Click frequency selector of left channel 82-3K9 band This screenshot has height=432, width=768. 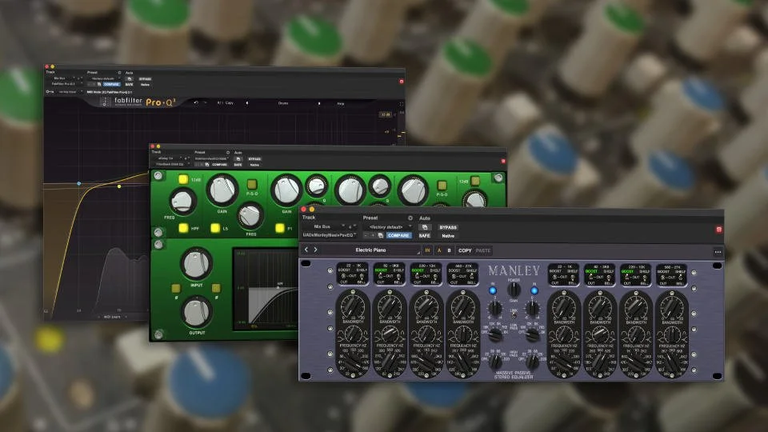pos(390,363)
